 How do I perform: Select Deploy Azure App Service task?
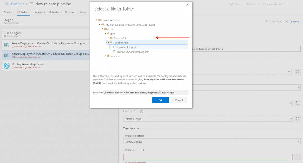46,65
